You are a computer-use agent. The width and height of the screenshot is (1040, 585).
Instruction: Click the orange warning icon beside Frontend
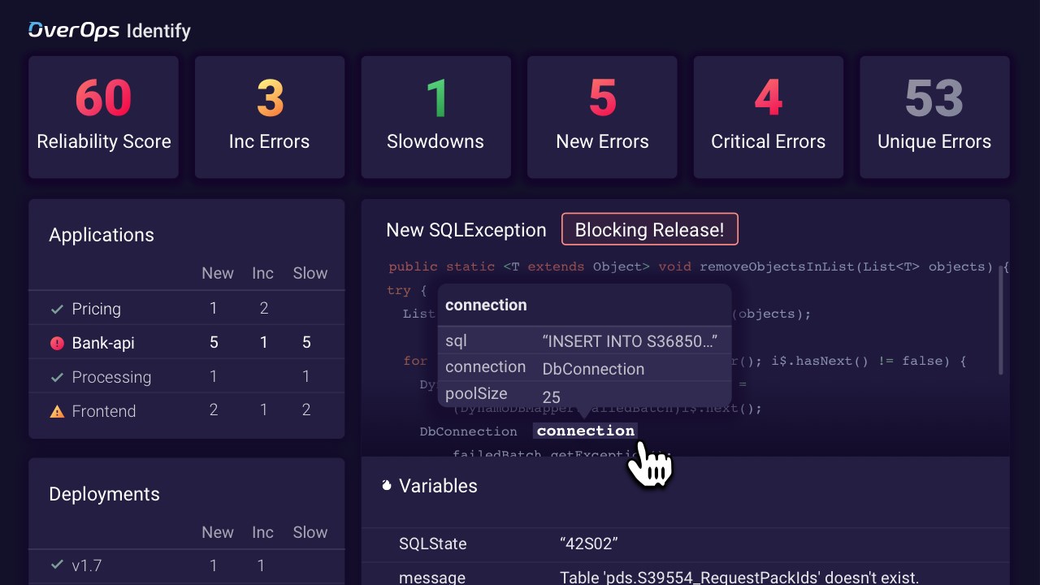(57, 412)
